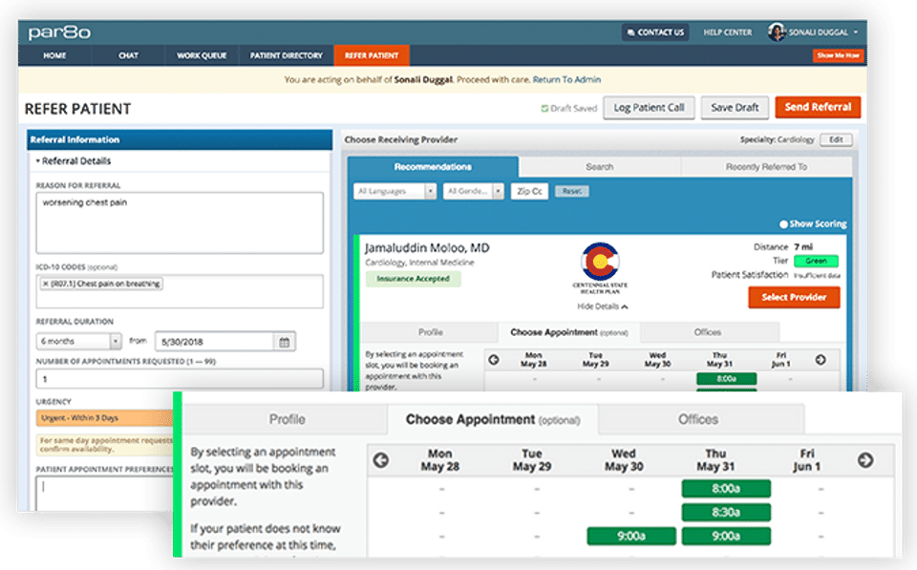Viewport: 917px width, 570px height.
Task: Click the Show Me How button
Action: coord(838,55)
